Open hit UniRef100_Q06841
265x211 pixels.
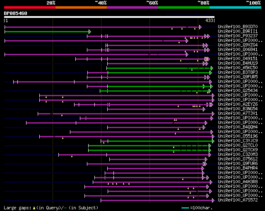click(x=238, y=49)
